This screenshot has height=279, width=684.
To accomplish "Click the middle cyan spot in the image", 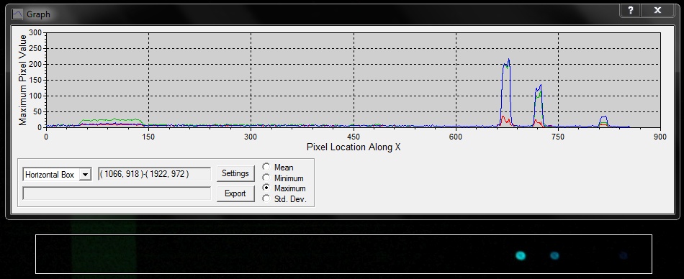I will click(554, 255).
